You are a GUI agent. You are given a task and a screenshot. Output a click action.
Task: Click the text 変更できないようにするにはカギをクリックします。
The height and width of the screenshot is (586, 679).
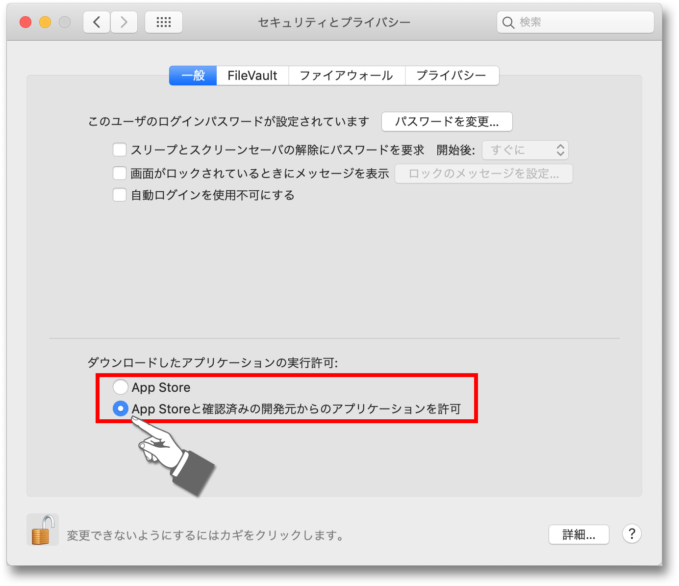click(205, 535)
